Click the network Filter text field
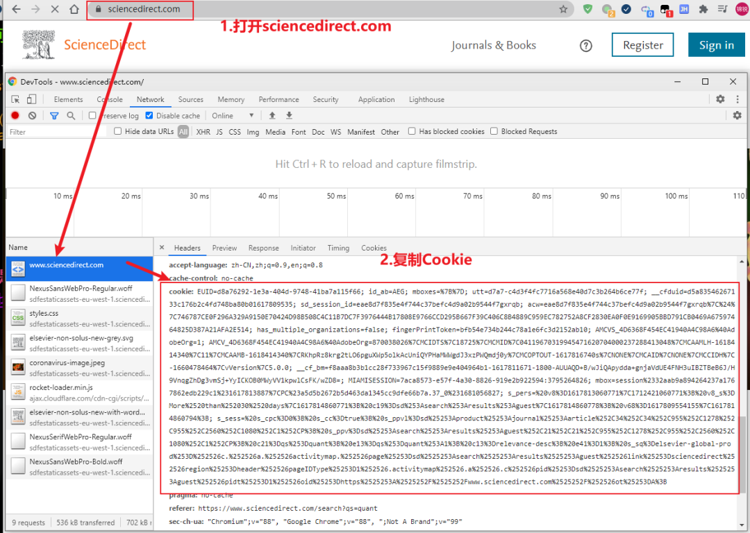This screenshot has width=750, height=533. pyautogui.click(x=56, y=132)
